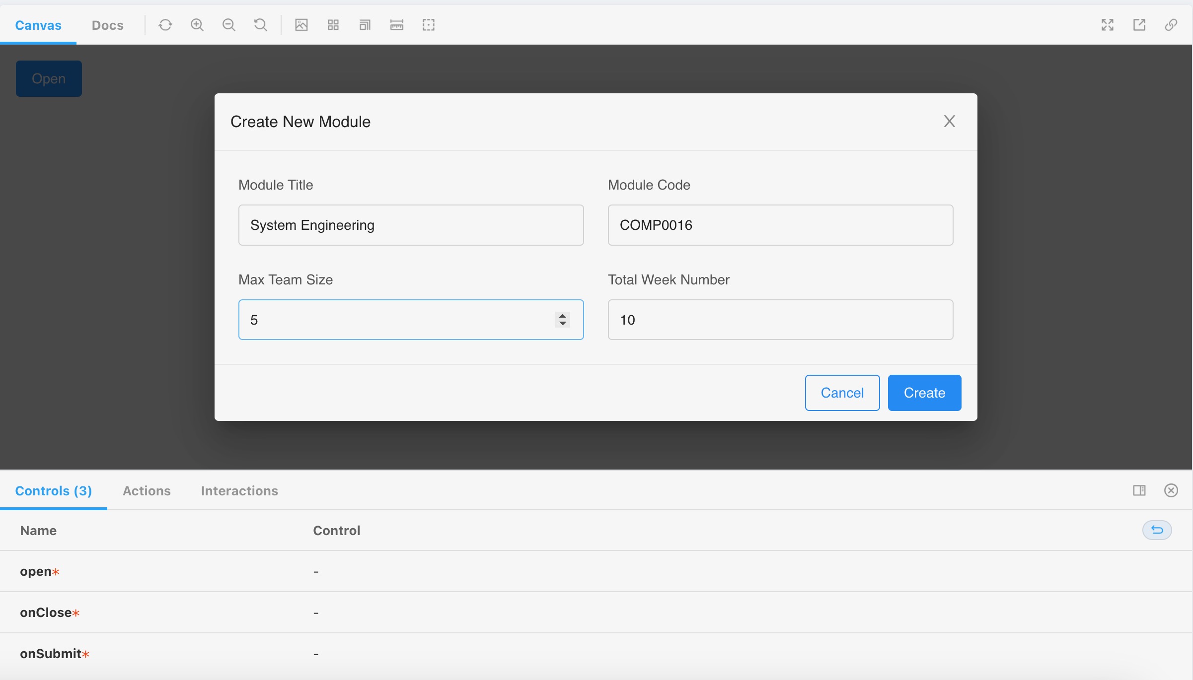Click the Open button behind dialog
This screenshot has width=1193, height=680.
(49, 78)
